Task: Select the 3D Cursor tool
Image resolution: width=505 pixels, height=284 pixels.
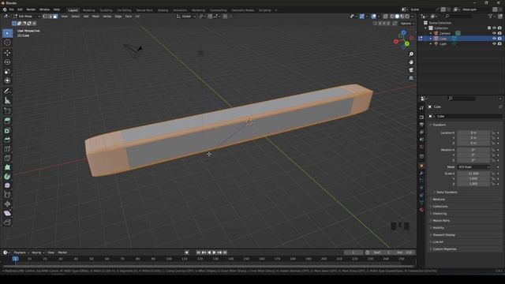Action: (7, 43)
